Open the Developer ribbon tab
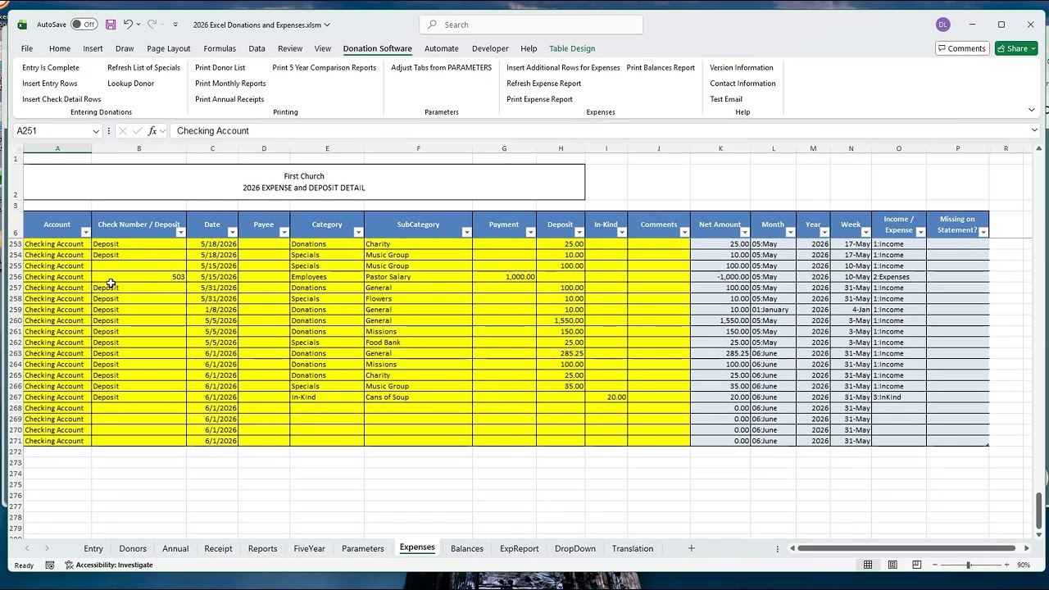This screenshot has width=1049, height=590. click(490, 48)
